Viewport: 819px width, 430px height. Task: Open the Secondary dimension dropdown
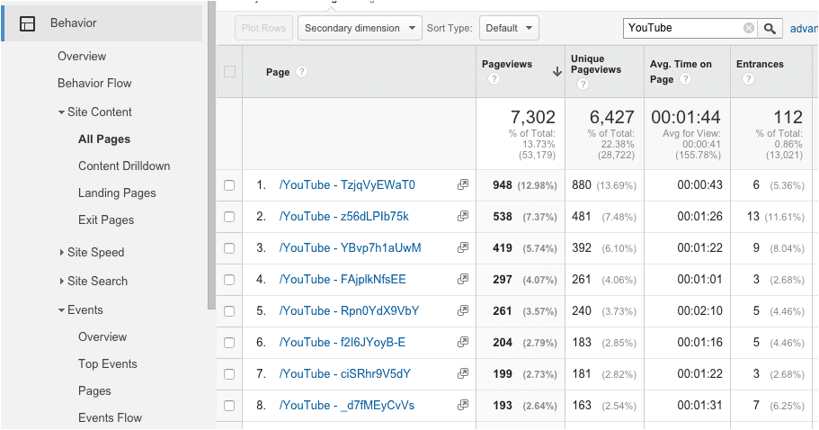360,28
